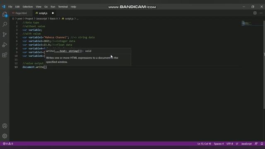
Task: Click Ln 13, Col 16 position indicator
Action: [204, 144]
